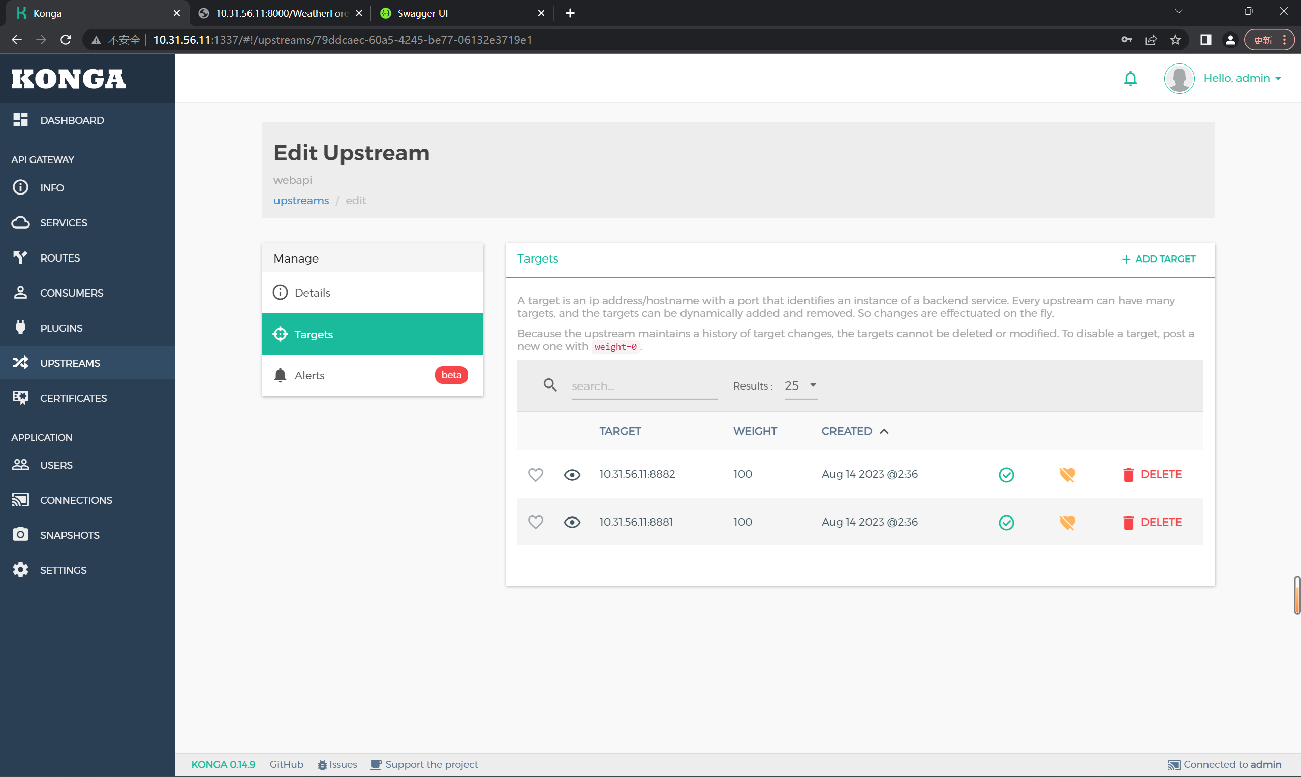Set target 10.31.56.11:8882 unhealthy with broken heart icon
The width and height of the screenshot is (1301, 777).
pos(1067,475)
